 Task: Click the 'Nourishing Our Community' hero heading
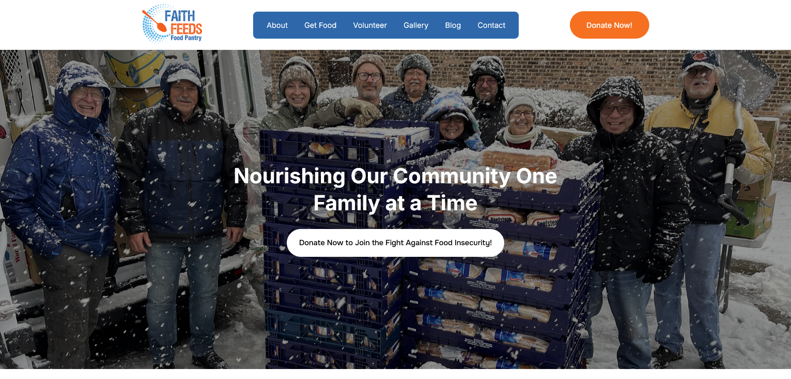point(395,189)
